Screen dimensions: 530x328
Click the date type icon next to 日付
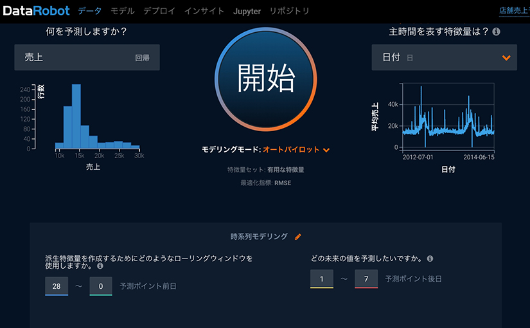[410, 58]
